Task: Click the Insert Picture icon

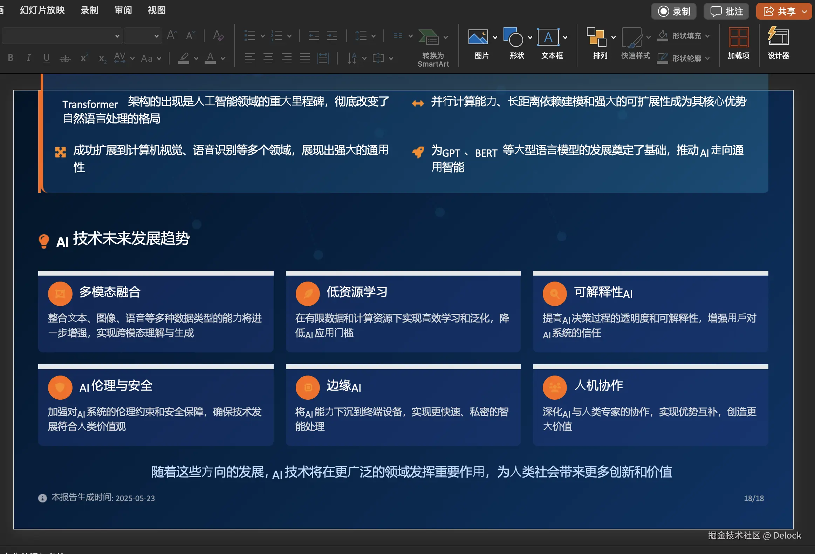Action: coord(478,37)
